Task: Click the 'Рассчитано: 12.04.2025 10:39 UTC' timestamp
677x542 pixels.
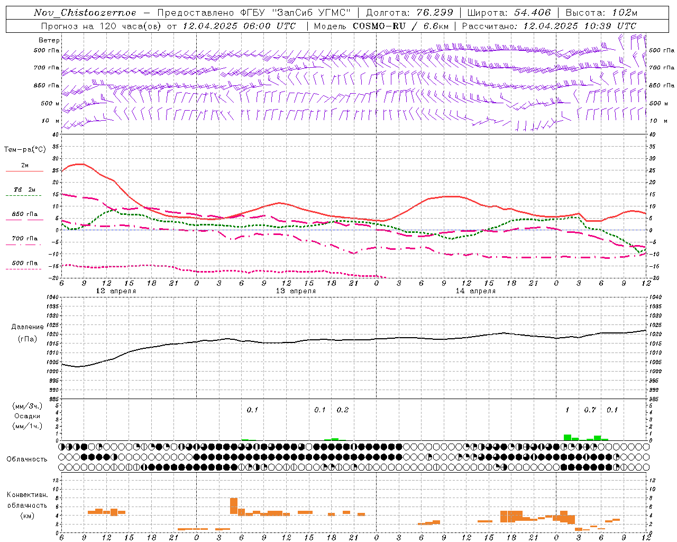Action: click(x=549, y=25)
